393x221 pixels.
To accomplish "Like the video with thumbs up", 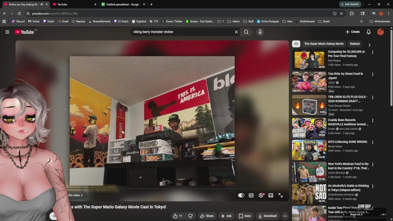I will [x=177, y=216].
